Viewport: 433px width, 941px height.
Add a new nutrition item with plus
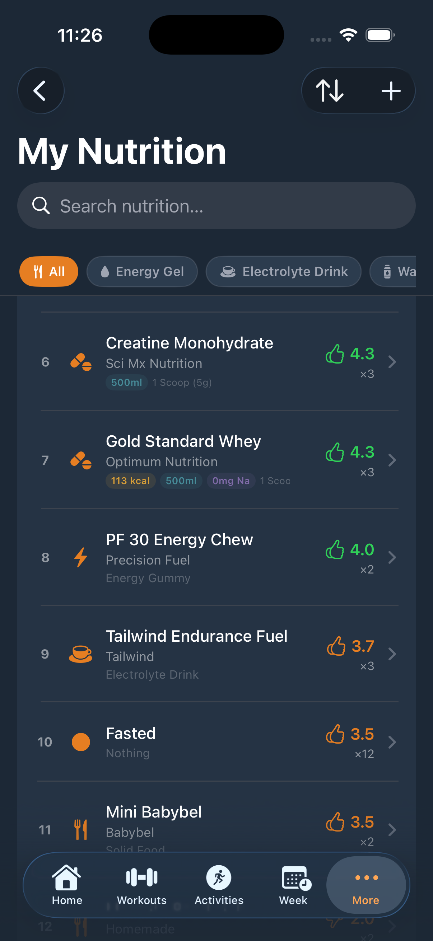(x=391, y=90)
